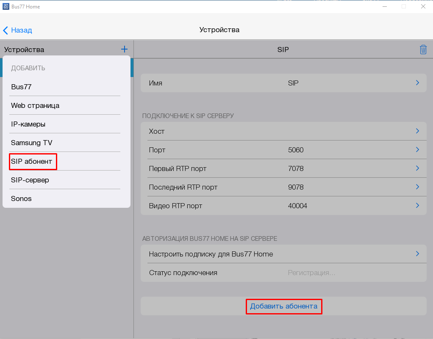
Task: Click the plus icon to add device
Action: click(124, 50)
